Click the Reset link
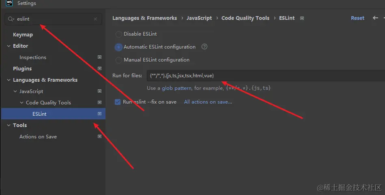This screenshot has height=195, width=385. pyautogui.click(x=357, y=18)
